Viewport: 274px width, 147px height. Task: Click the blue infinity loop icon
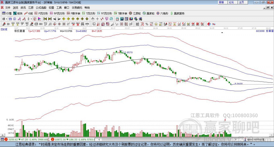[x=214, y=24]
